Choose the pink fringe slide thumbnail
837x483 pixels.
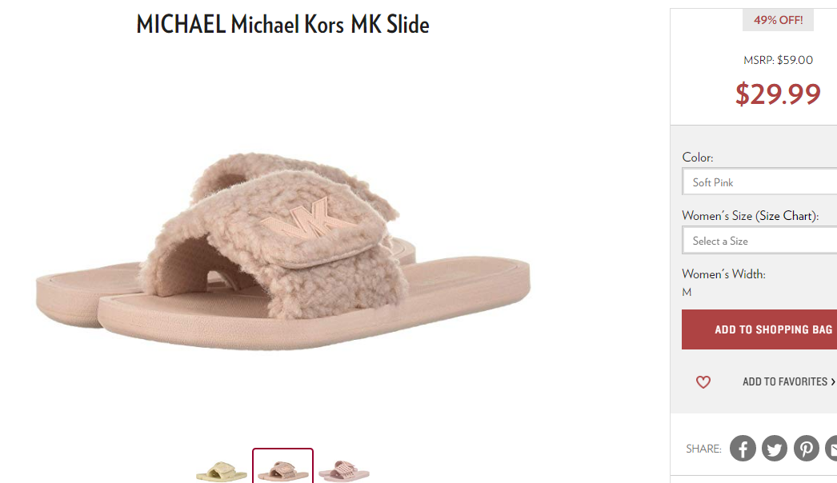344,471
